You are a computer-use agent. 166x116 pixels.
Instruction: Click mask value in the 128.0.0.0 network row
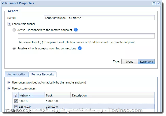tap(52, 107)
